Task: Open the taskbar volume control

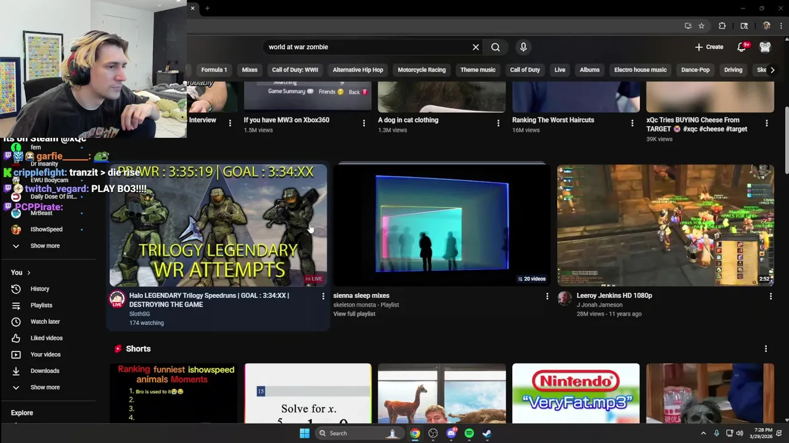Action: pyautogui.click(x=739, y=433)
